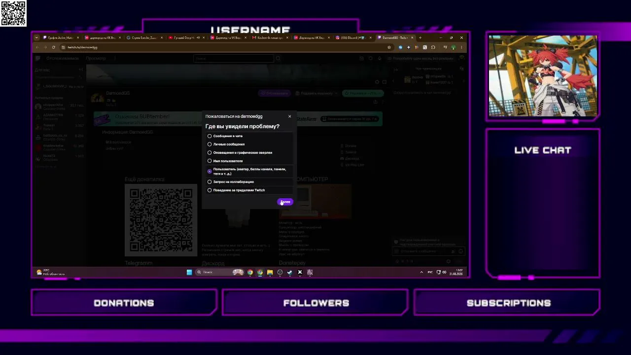Bookmark this page with the star icon
Image resolution: width=631 pixels, height=355 pixels.
point(389,47)
